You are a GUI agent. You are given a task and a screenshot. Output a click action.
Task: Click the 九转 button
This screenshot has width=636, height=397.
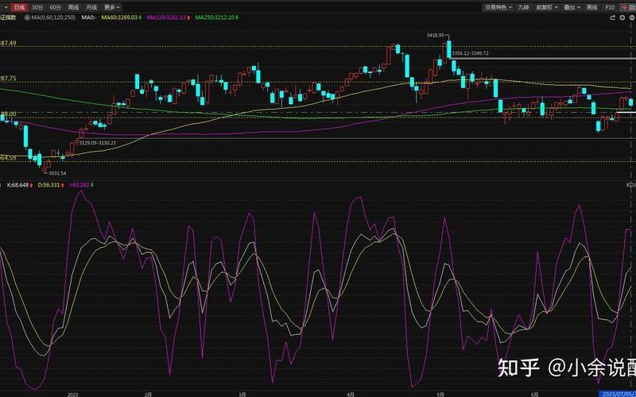tap(523, 7)
